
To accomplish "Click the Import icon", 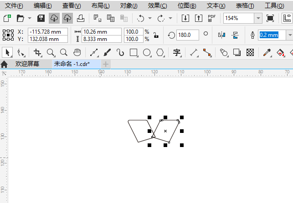I will pos(185,18).
